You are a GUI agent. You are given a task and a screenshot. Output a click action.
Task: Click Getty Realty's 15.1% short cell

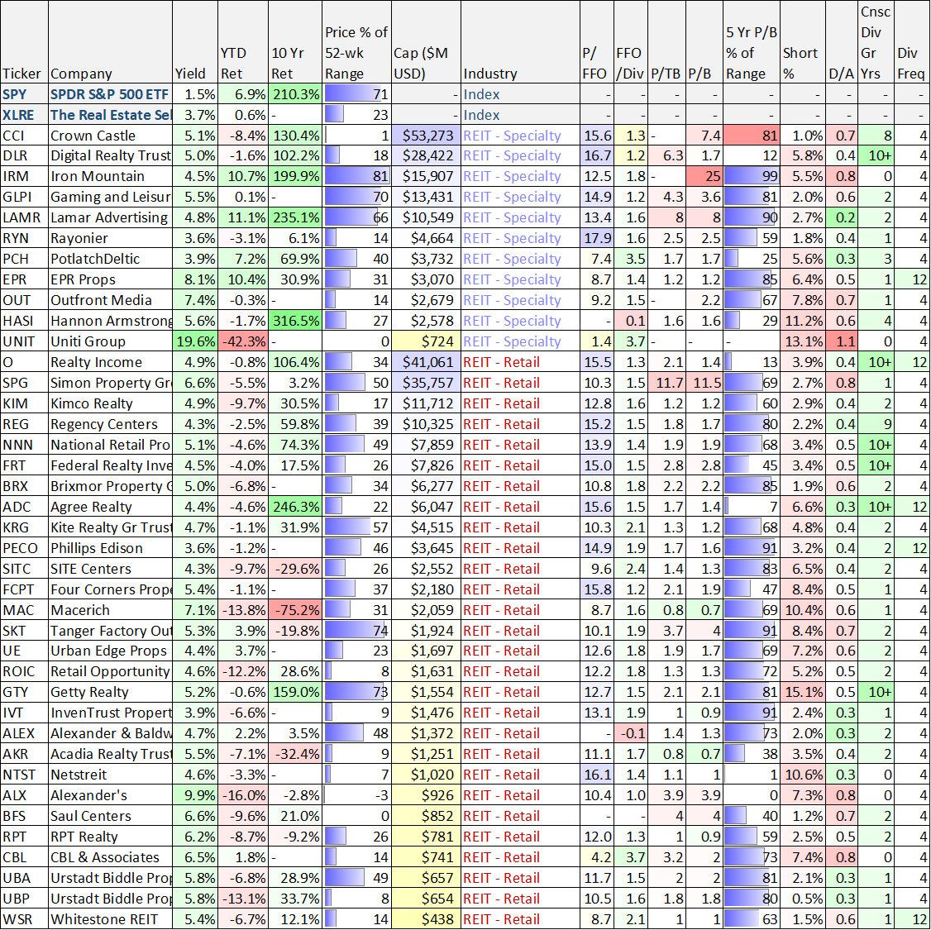804,692
